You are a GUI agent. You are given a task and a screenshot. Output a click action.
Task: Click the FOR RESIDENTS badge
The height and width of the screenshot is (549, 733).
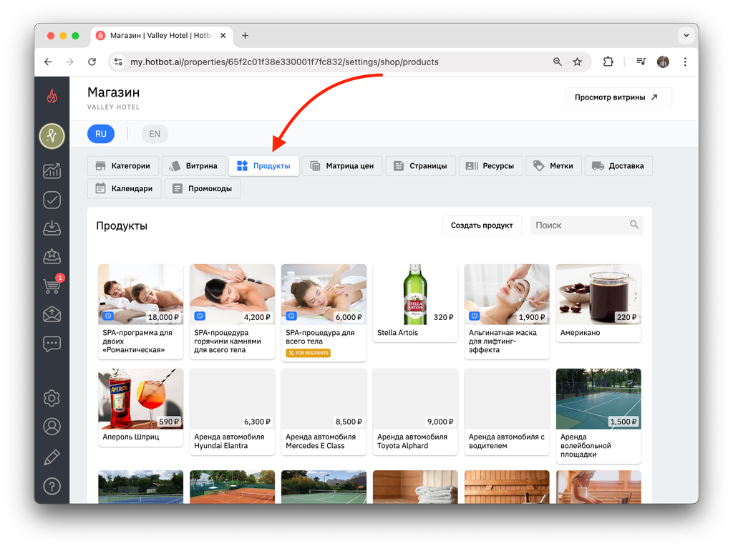point(309,353)
